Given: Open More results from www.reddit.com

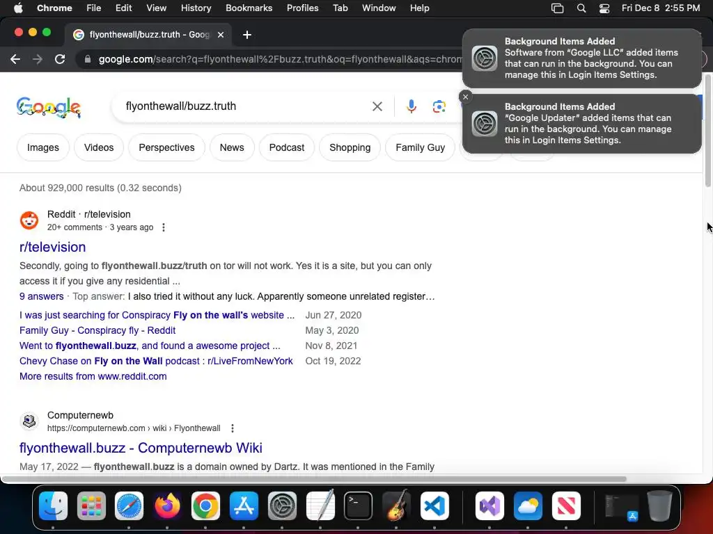Looking at the screenshot, I should pos(93,376).
